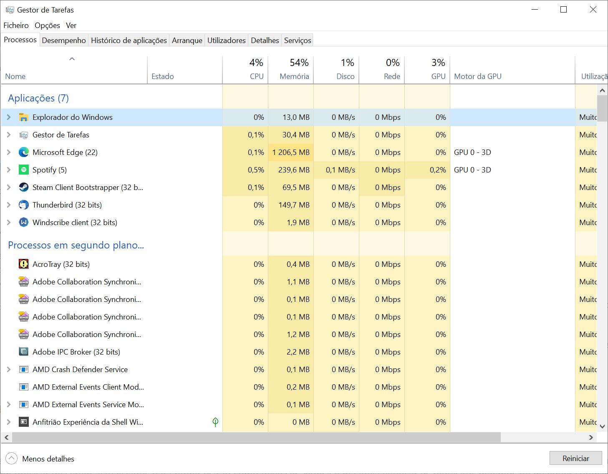Expand the Explorador do Windows process
The width and height of the screenshot is (608, 474).
[x=9, y=117]
